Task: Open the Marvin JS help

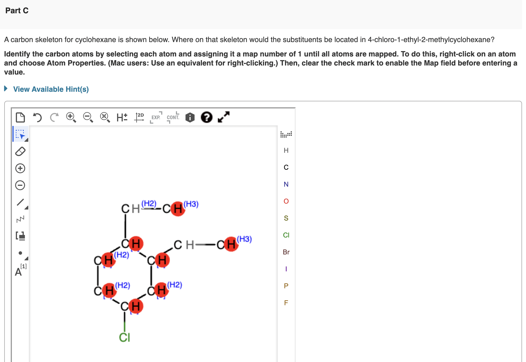Action: tap(207, 117)
